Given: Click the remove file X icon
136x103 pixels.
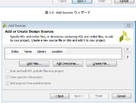Looking at the screenshot, I should [127, 50].
